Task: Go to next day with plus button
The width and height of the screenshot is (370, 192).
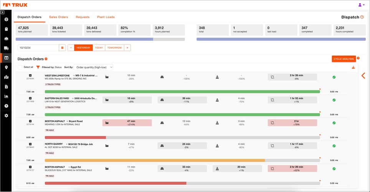Action: click(x=127, y=48)
